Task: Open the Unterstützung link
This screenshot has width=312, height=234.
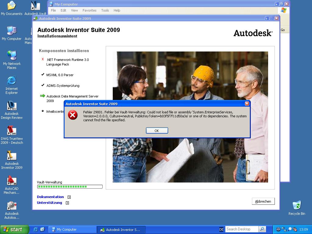Action: tap(49, 203)
